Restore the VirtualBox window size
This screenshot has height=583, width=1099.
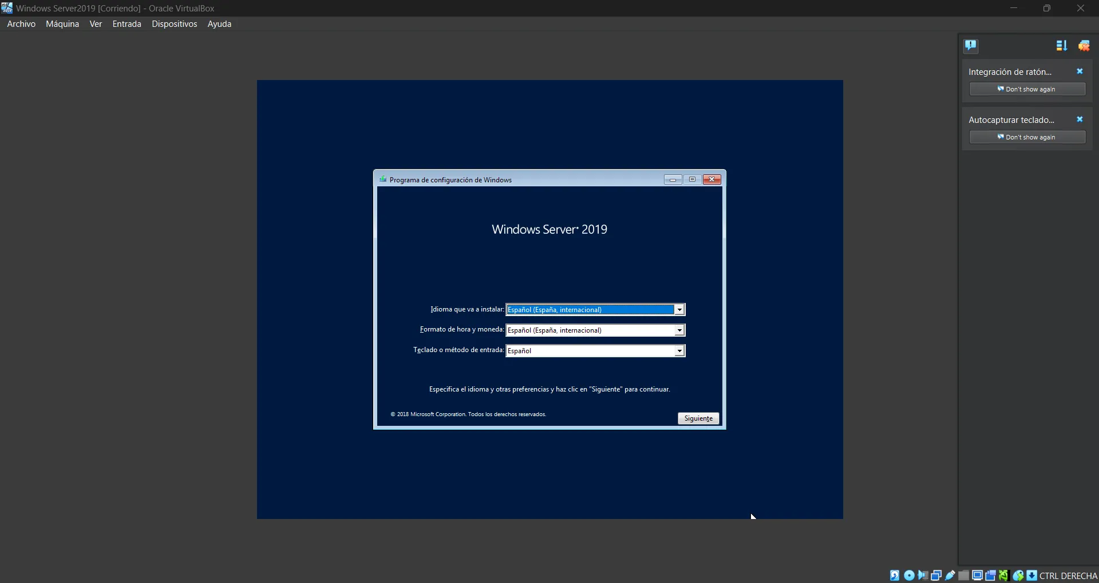(x=1047, y=8)
